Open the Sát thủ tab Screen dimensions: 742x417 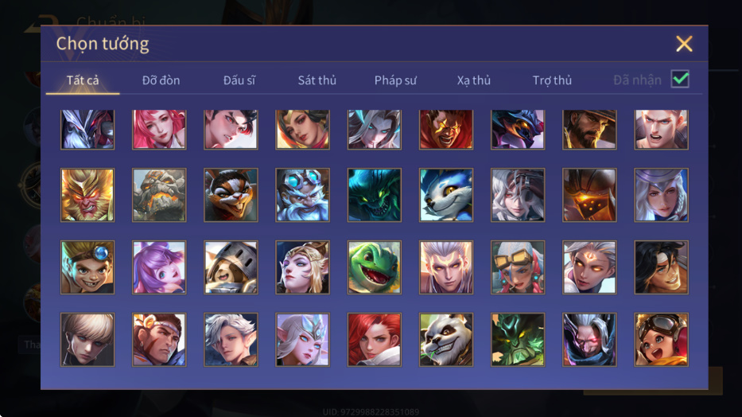click(317, 80)
